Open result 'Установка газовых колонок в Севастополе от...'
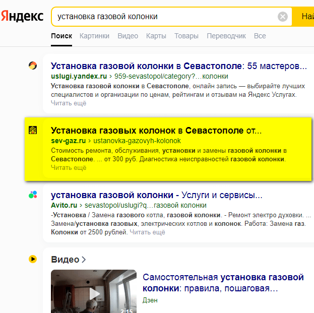This screenshot has height=313, width=314. [x=156, y=131]
